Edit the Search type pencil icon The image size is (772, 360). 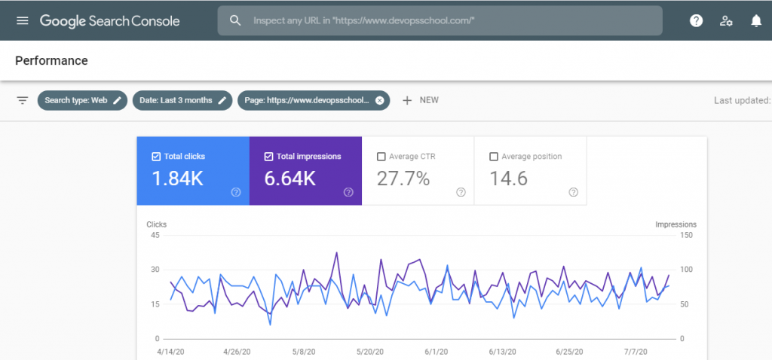point(117,100)
